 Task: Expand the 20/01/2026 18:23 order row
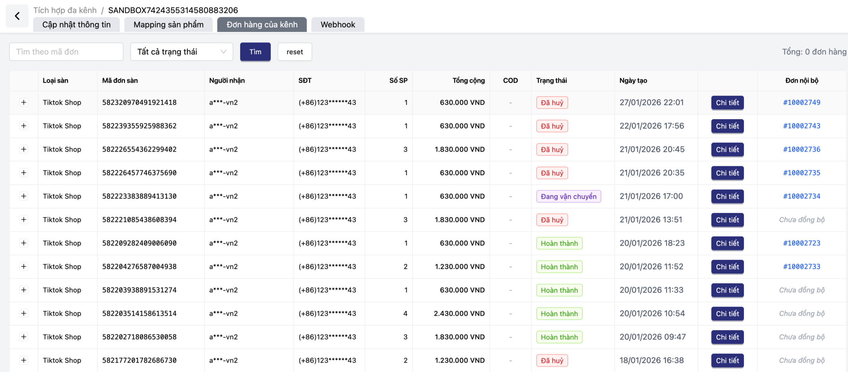pyautogui.click(x=24, y=243)
